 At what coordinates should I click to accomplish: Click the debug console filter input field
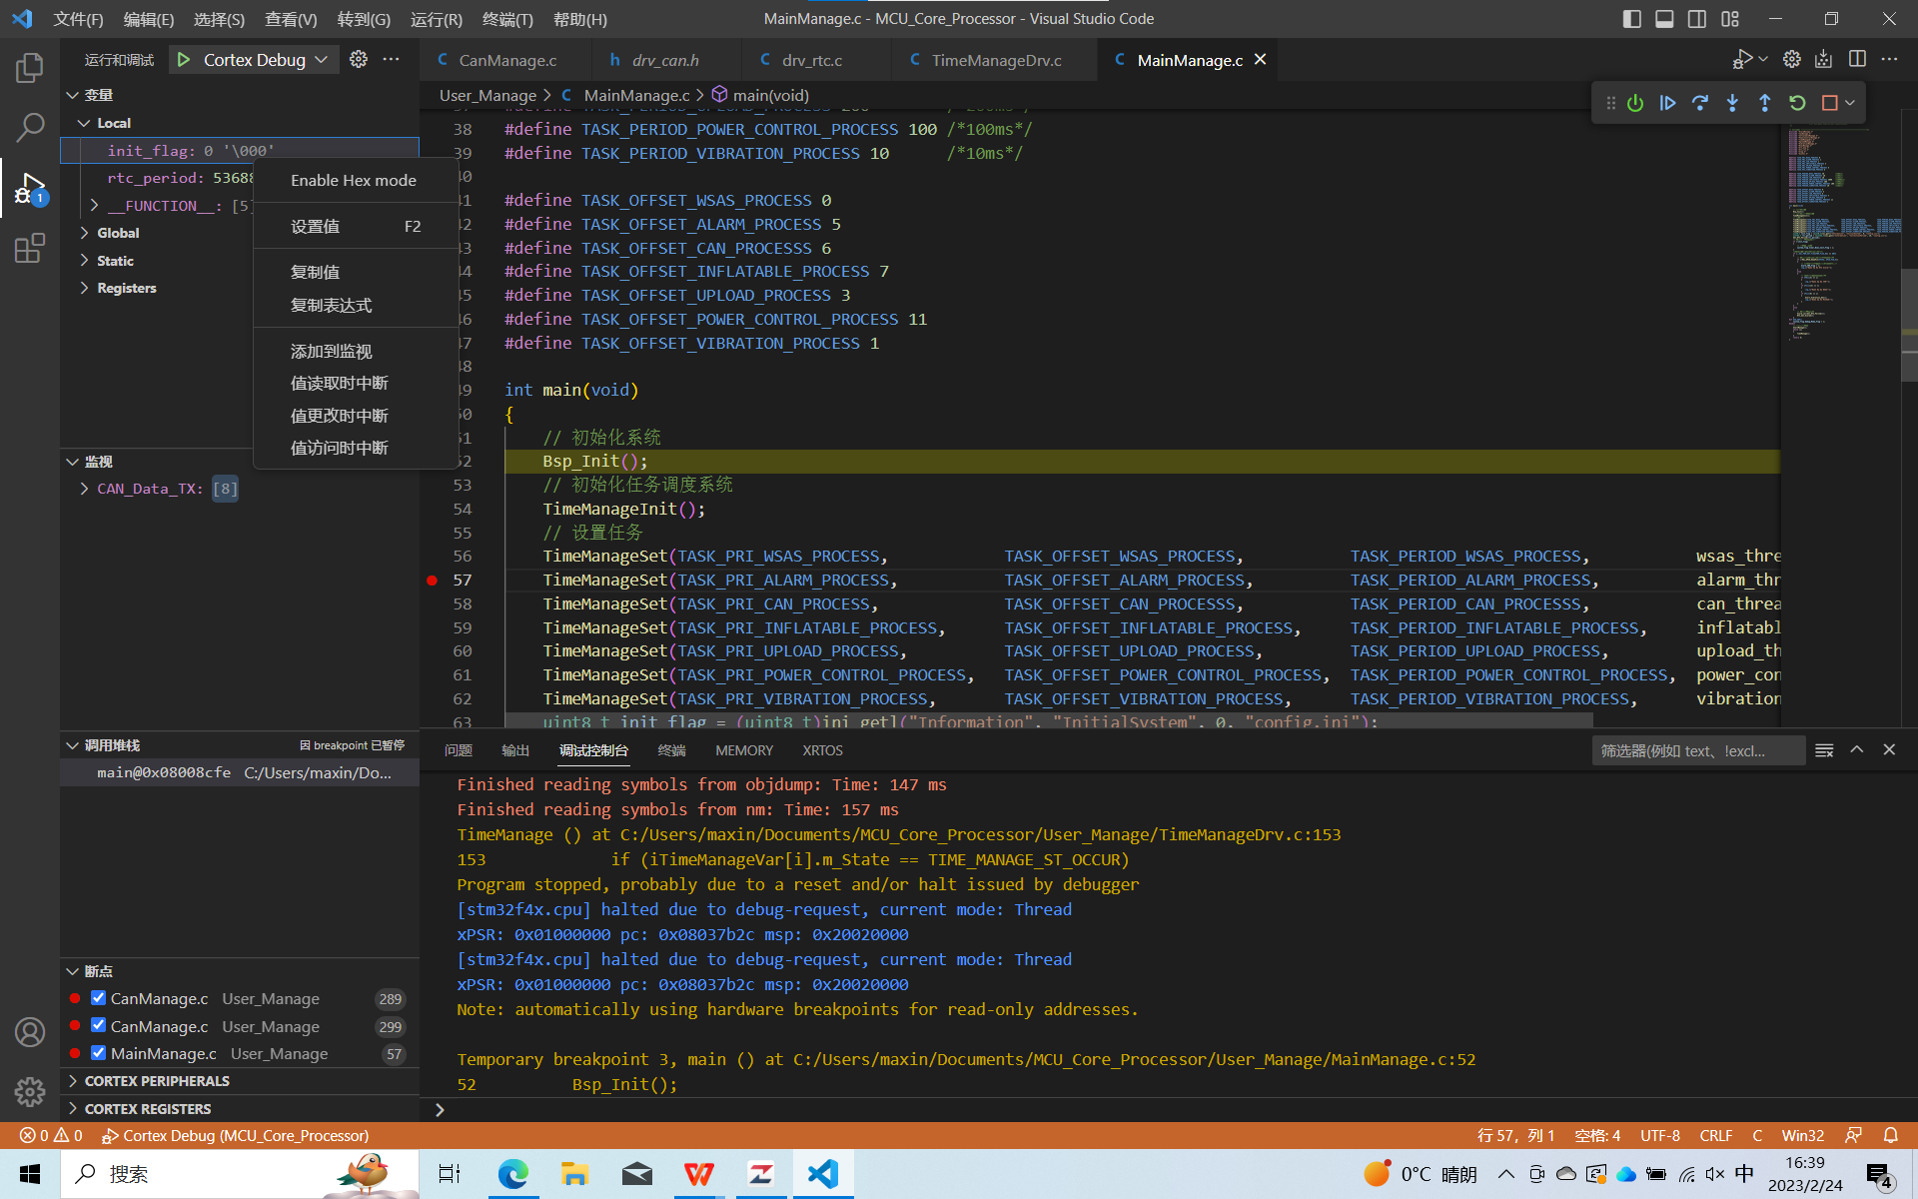[x=1696, y=750]
